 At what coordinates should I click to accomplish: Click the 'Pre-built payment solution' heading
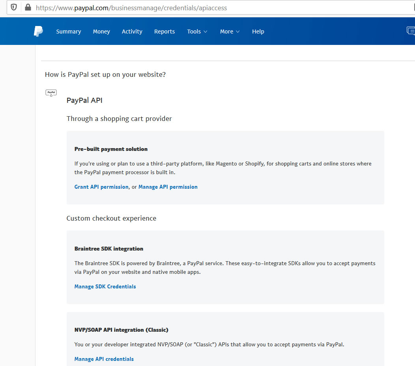(x=111, y=149)
